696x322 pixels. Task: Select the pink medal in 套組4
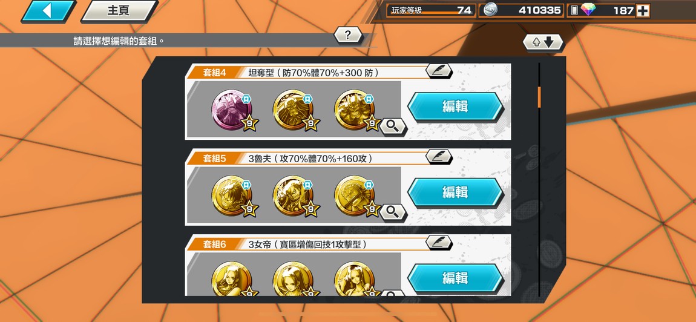(232, 110)
